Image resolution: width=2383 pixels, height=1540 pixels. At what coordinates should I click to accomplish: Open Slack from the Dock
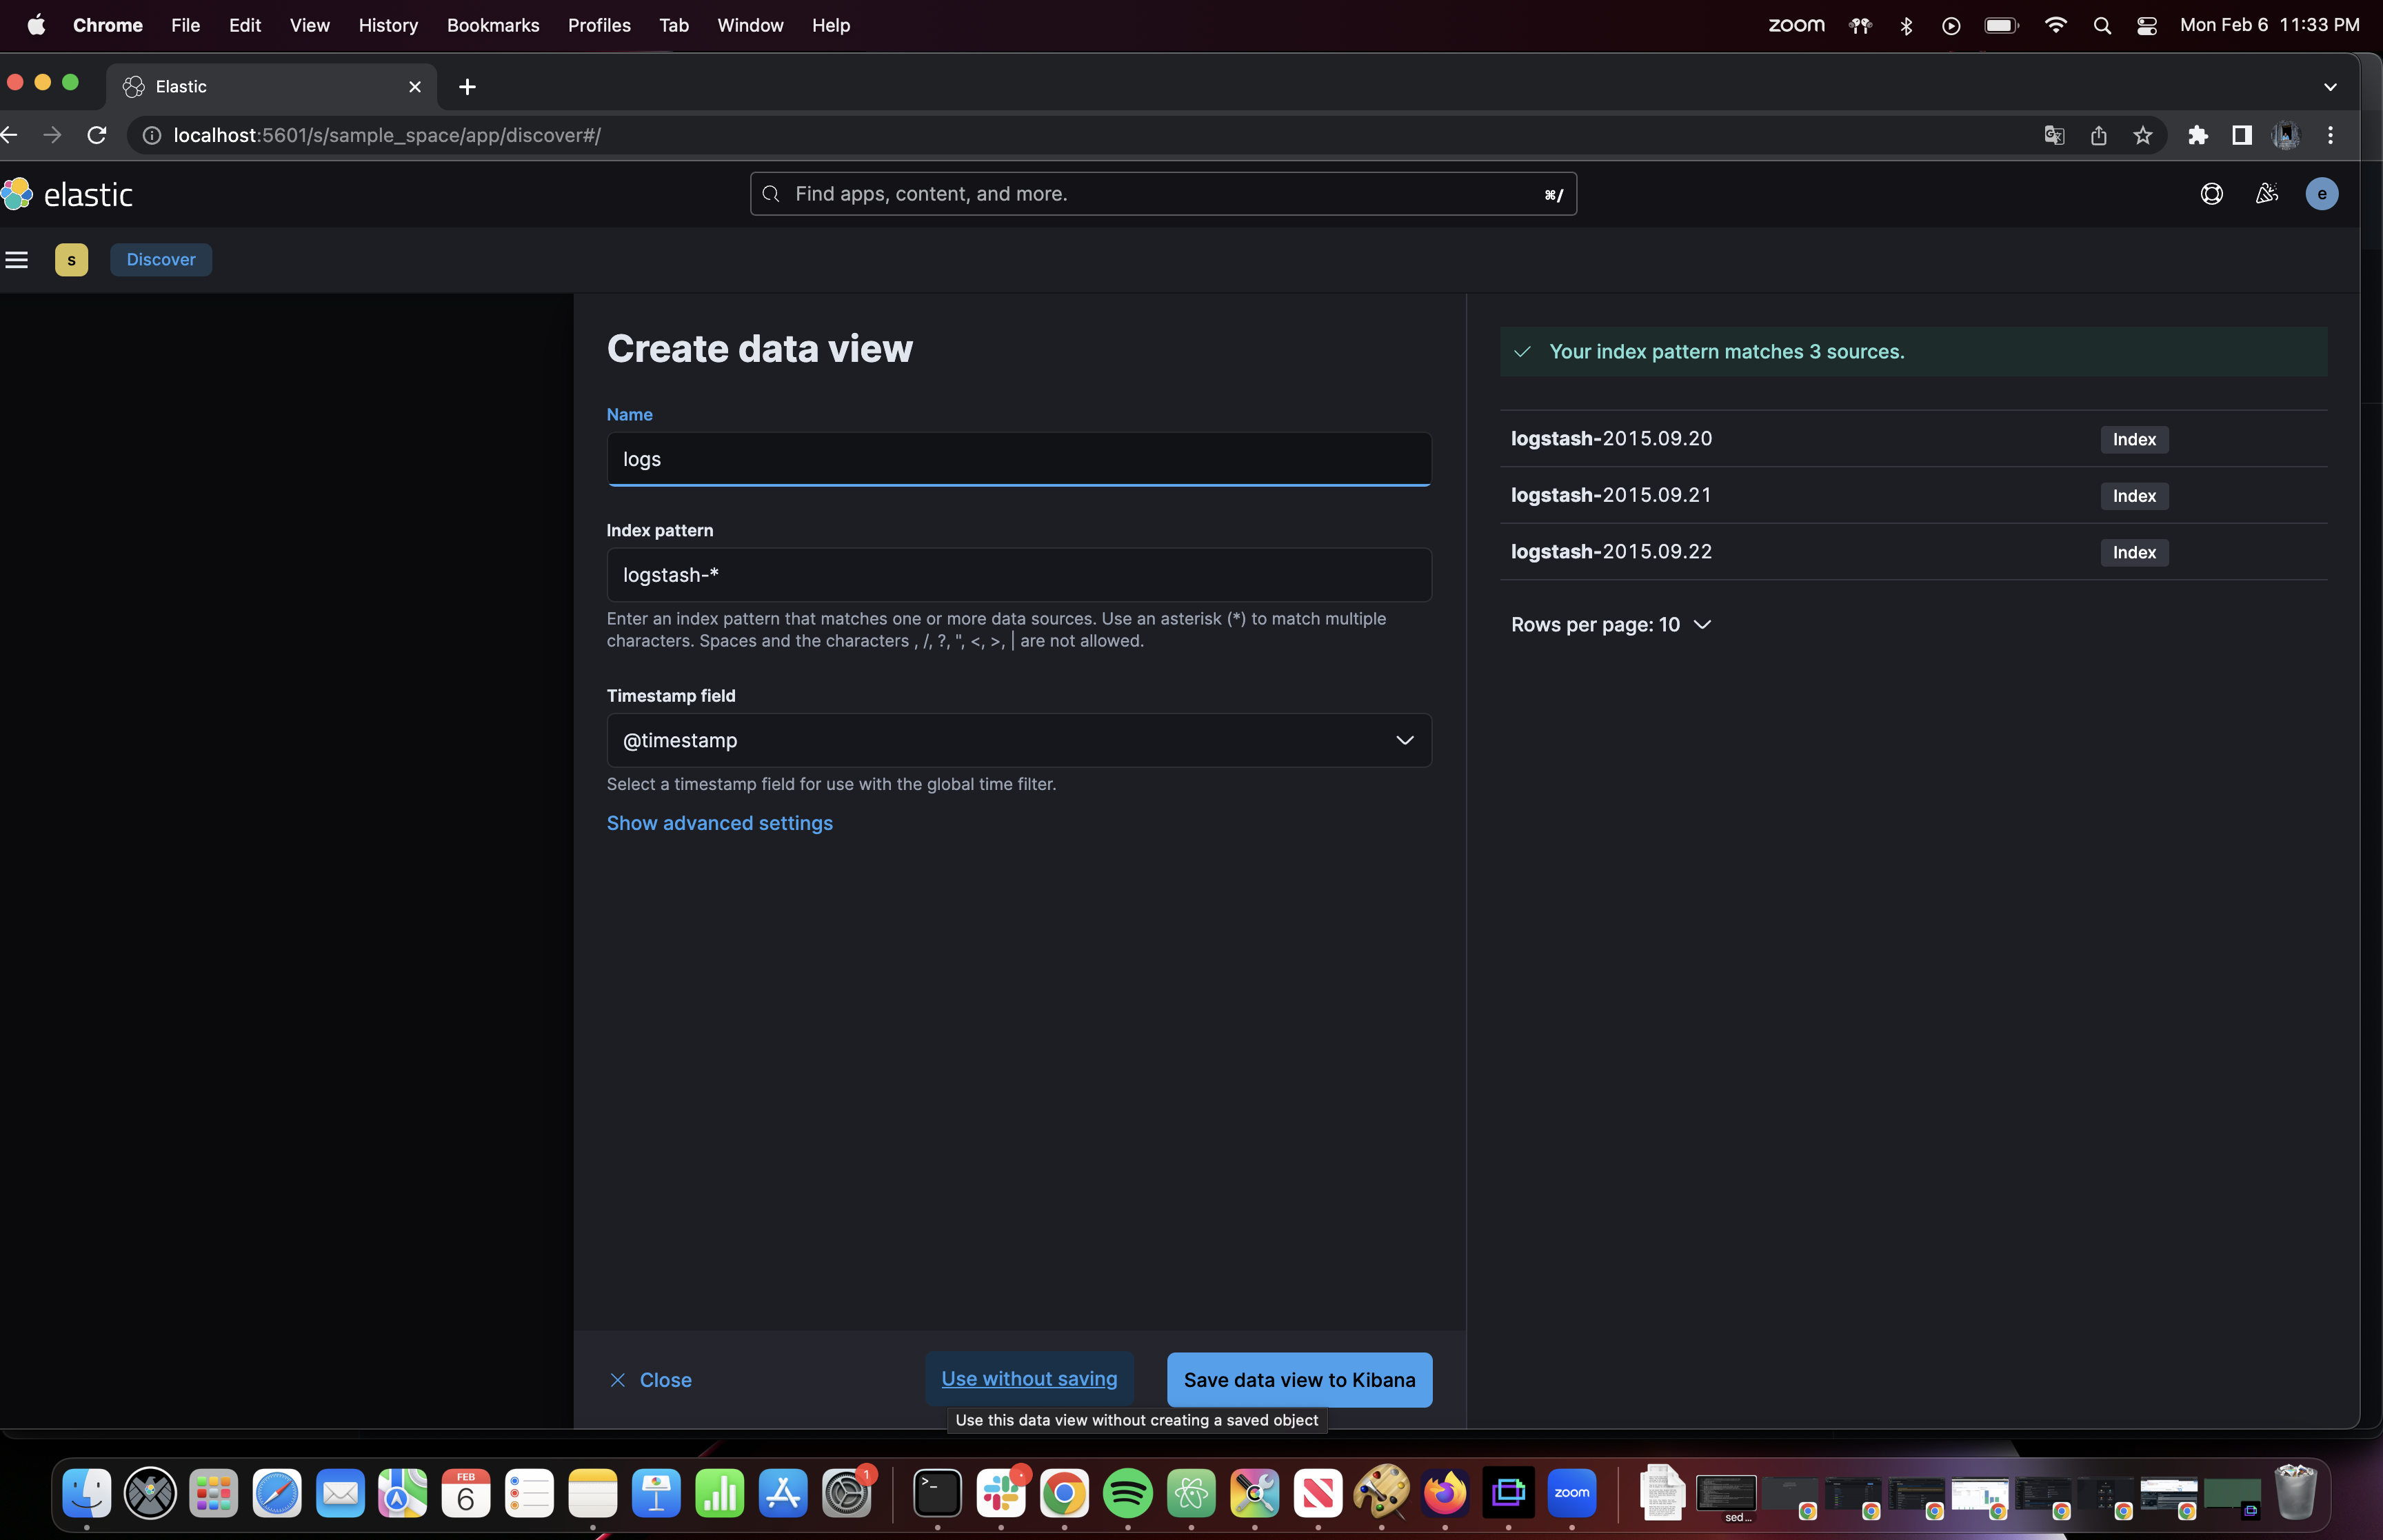(1001, 1492)
